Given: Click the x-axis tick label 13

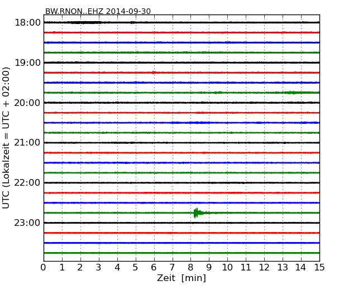Looking at the screenshot, I should pos(283,268).
